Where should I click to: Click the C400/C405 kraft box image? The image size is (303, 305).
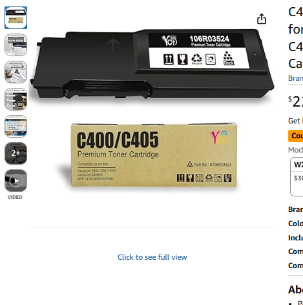pyautogui.click(x=154, y=156)
